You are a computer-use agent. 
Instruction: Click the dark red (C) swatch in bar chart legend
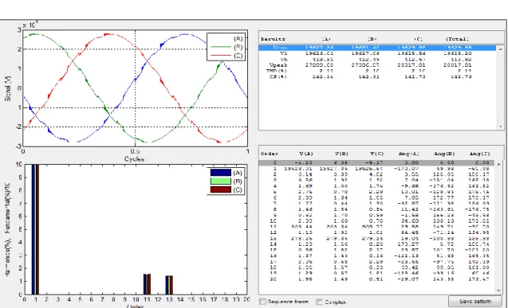tap(221, 189)
